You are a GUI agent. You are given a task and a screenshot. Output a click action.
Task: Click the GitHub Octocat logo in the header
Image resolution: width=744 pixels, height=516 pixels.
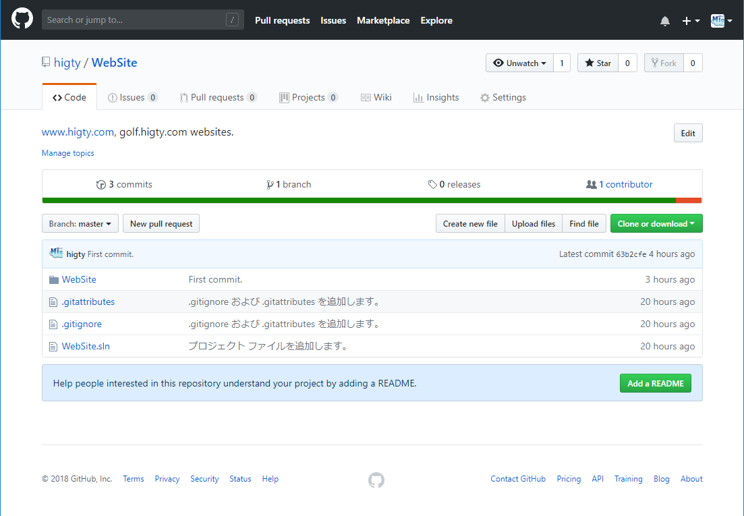pyautogui.click(x=22, y=18)
